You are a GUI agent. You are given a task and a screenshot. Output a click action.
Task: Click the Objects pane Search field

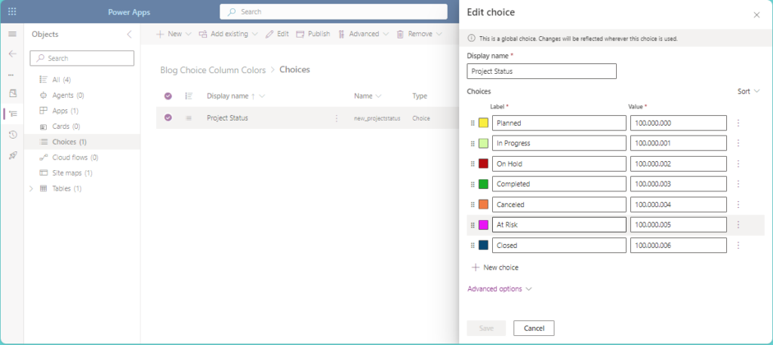[x=82, y=58]
